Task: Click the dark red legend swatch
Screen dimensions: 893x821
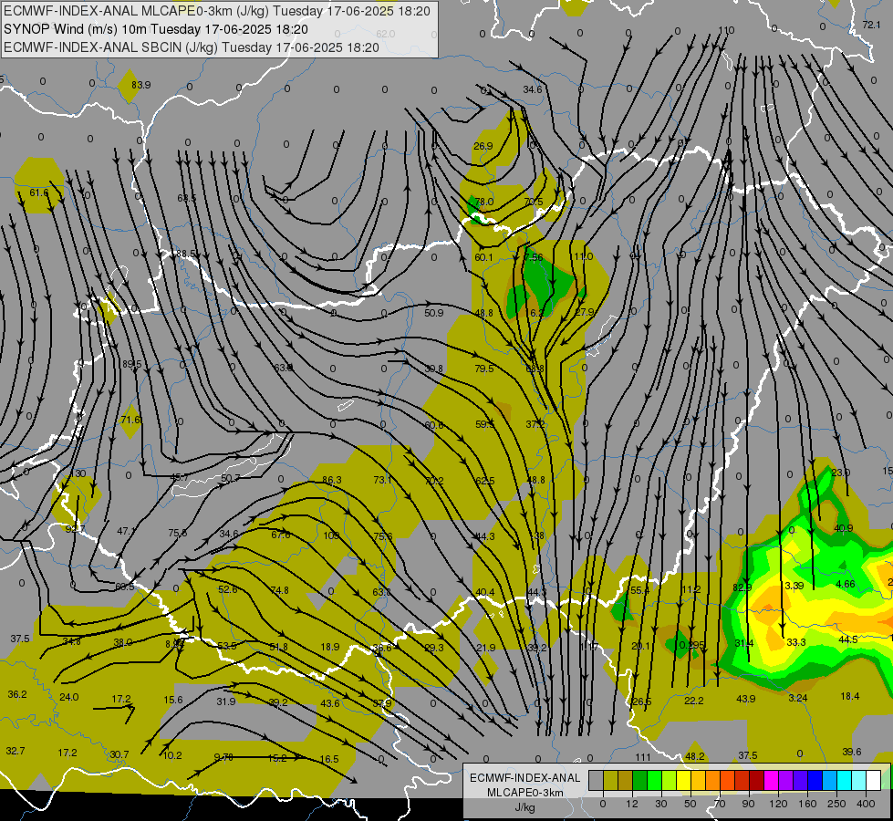Action: coord(756,780)
